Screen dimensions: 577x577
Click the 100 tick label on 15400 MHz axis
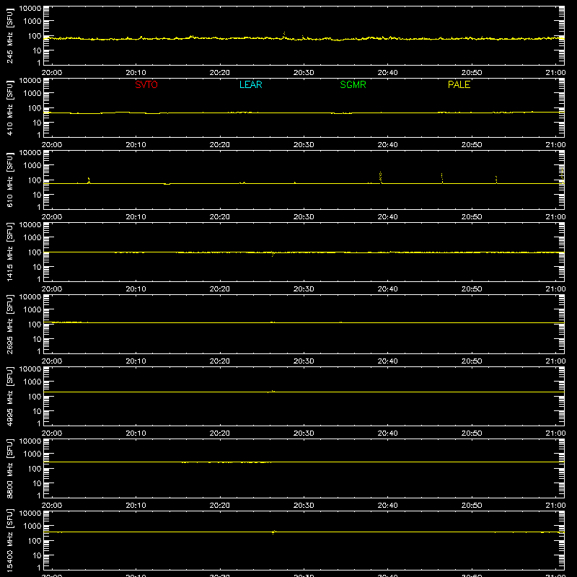click(35, 541)
